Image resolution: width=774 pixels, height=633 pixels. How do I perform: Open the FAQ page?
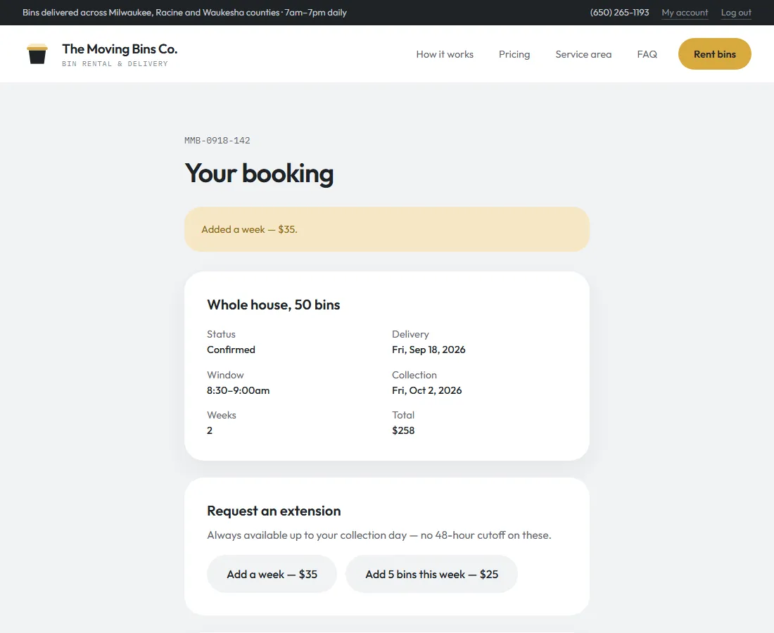click(647, 54)
